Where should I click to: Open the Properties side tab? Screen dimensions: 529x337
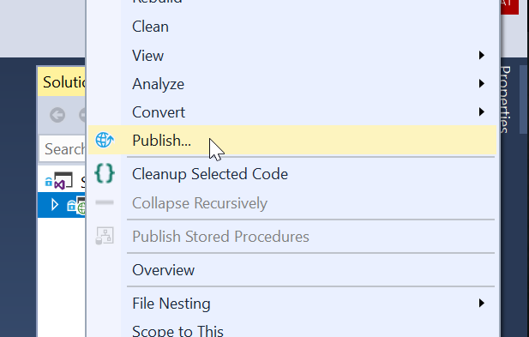[505, 99]
